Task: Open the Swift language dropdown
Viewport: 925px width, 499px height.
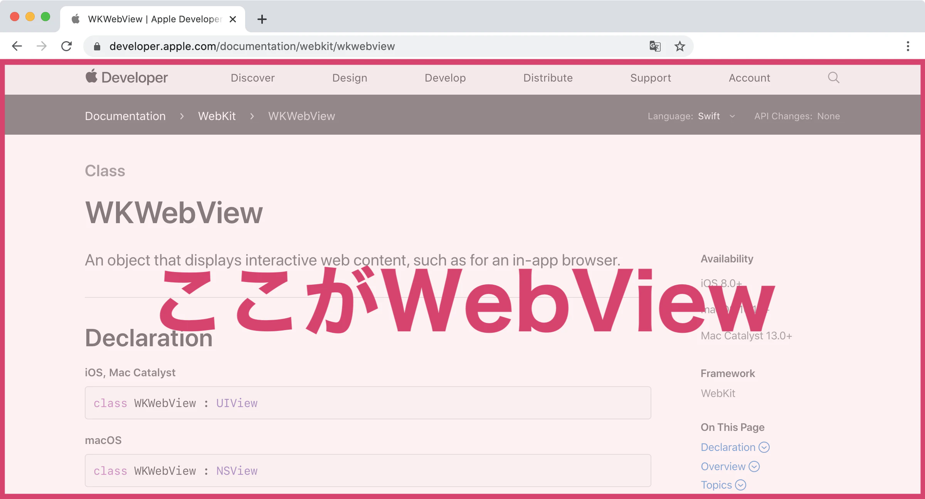Action: [x=718, y=116]
